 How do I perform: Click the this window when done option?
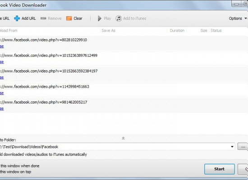click(x=19, y=166)
